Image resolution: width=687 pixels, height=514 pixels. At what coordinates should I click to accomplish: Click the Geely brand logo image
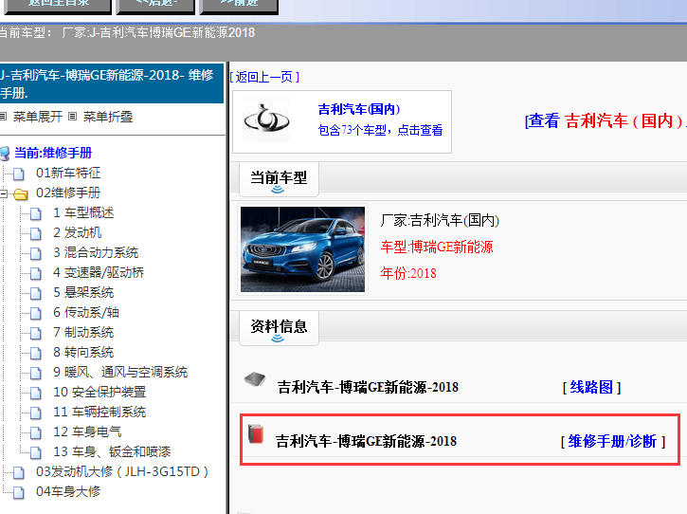(266, 119)
